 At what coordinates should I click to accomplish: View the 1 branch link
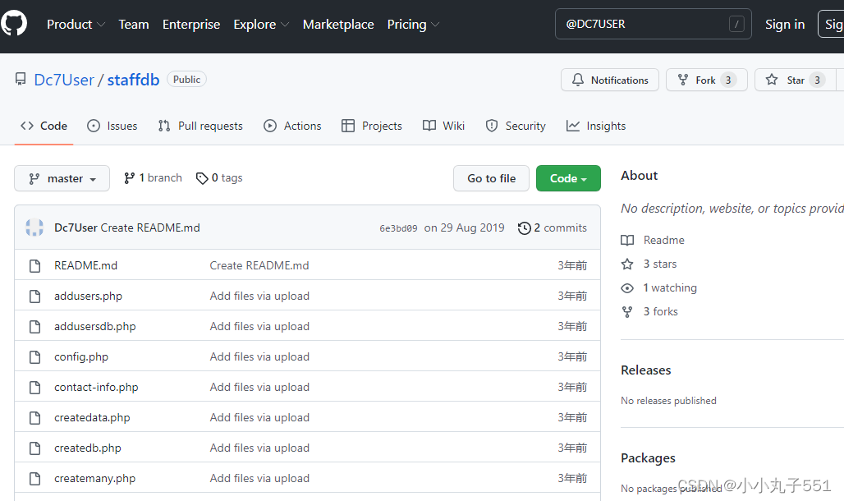pos(153,177)
